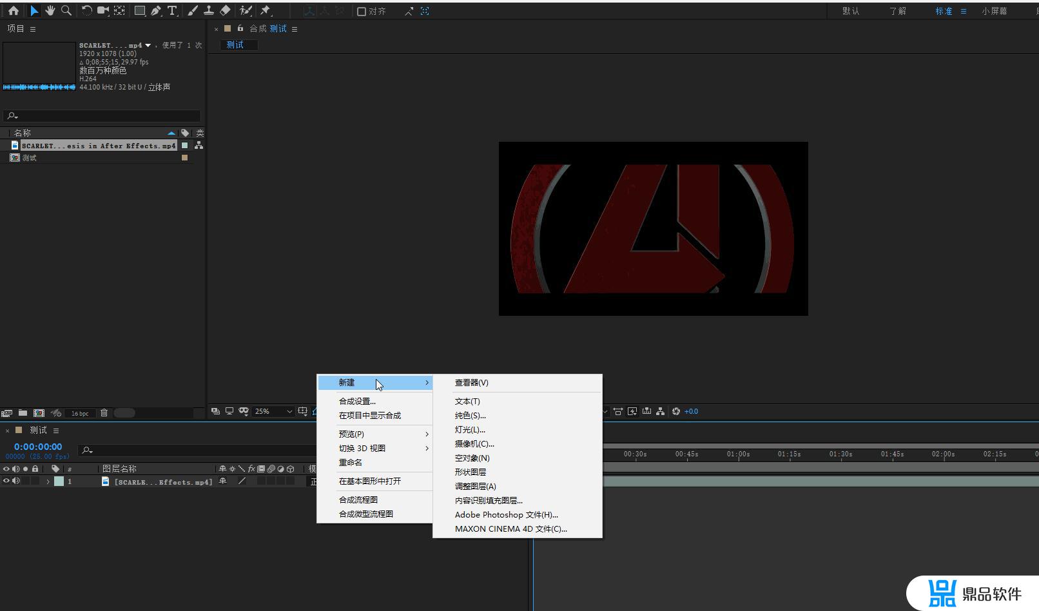
Task: Hide layer 1 with its eye toggle
Action: point(6,481)
